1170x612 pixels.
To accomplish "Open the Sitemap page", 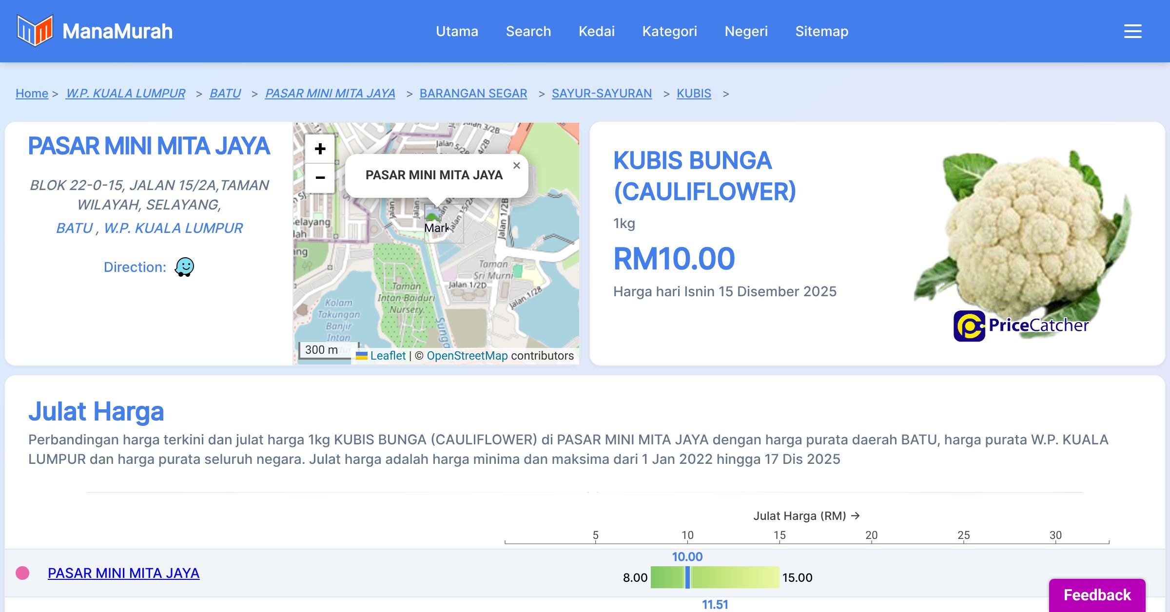I will coord(821,31).
